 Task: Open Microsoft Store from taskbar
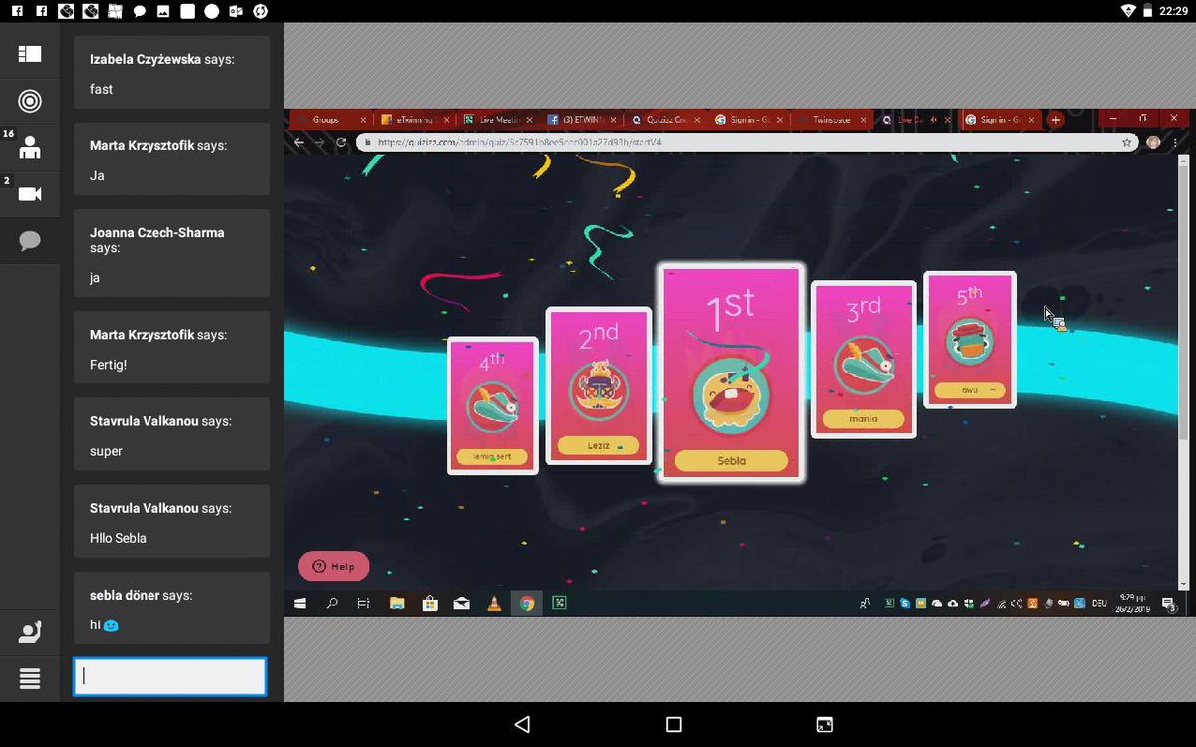pos(430,603)
